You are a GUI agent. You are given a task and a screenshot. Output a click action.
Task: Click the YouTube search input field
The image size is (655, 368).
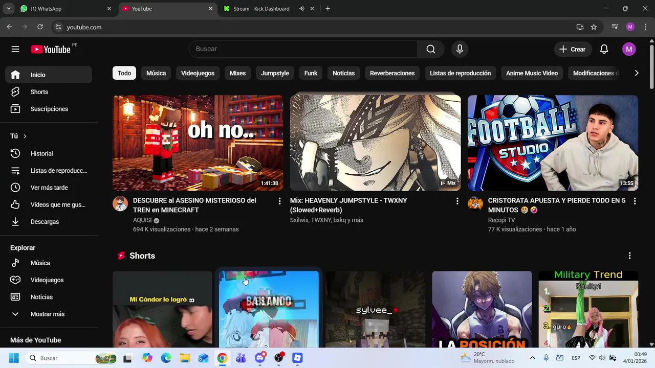point(303,49)
